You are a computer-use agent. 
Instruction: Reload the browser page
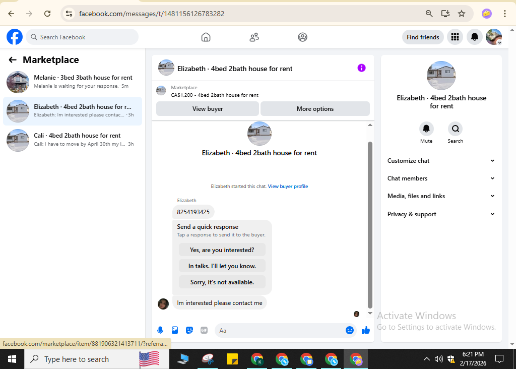[47, 14]
